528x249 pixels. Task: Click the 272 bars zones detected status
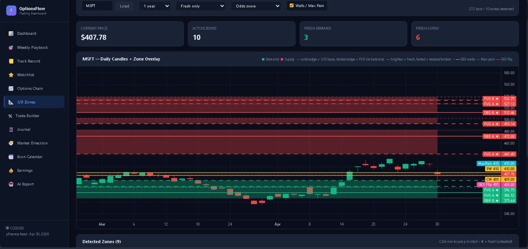pyautogui.click(x=491, y=9)
